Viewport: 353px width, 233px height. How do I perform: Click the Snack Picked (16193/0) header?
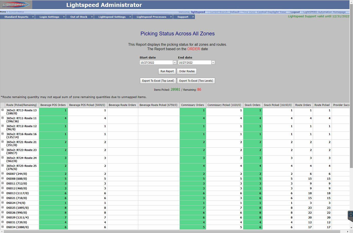278,105
